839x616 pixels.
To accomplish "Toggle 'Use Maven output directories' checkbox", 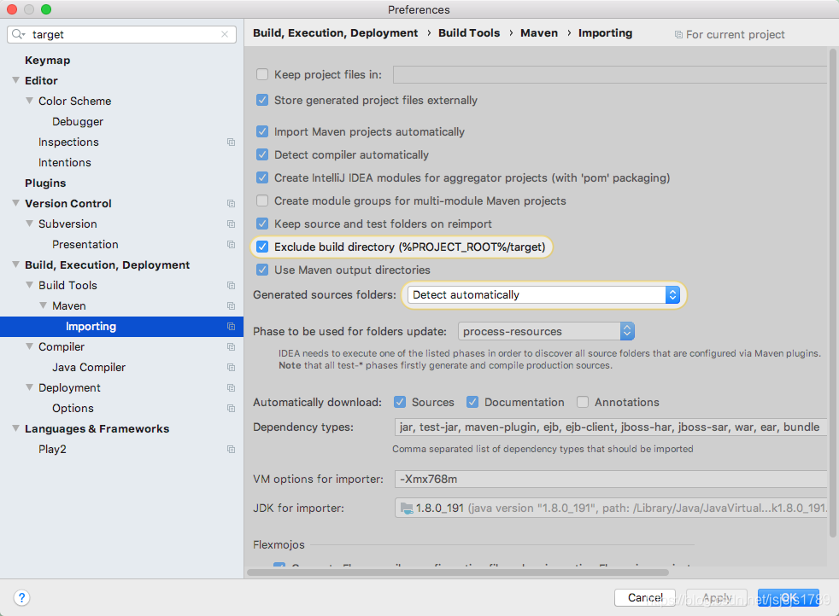I will pos(262,270).
